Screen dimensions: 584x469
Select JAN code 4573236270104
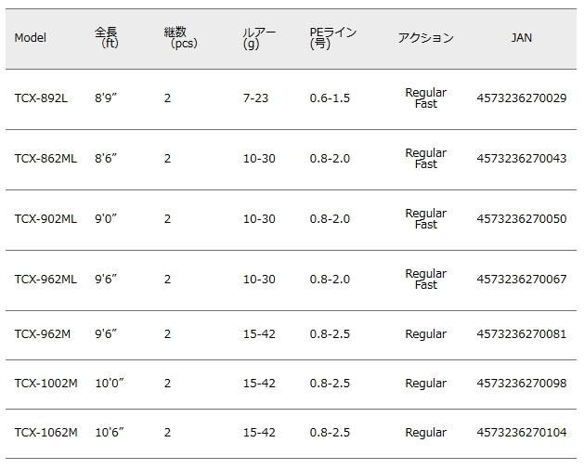521,433
